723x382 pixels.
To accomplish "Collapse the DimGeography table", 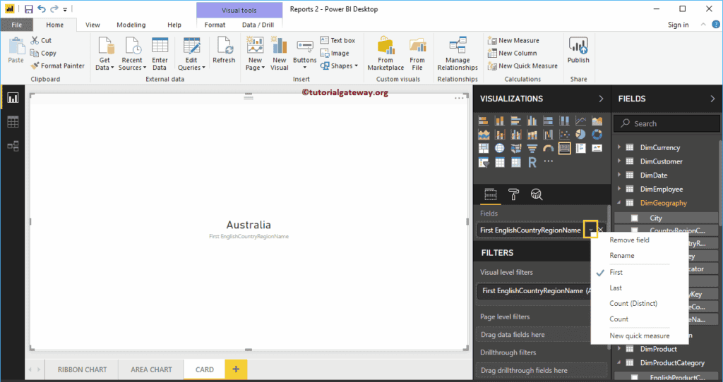I will point(619,203).
